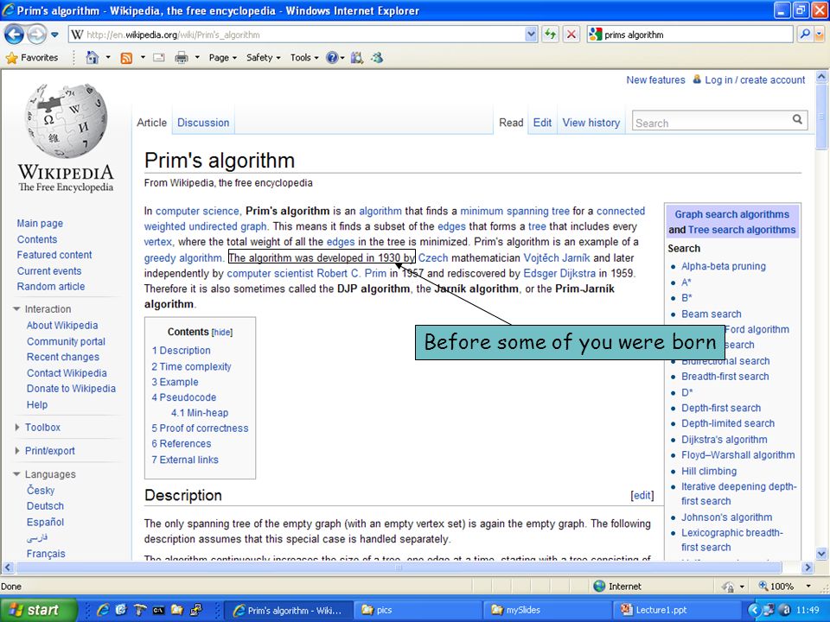Open the recent pages dropdown arrow beside Forward
This screenshot has height=622, width=830.
[54, 35]
